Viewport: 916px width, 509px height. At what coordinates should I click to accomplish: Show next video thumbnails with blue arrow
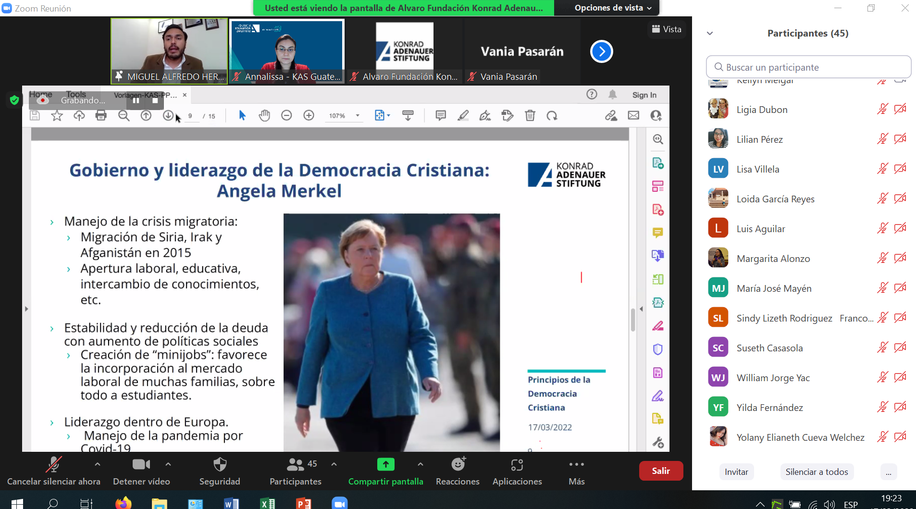coord(601,51)
